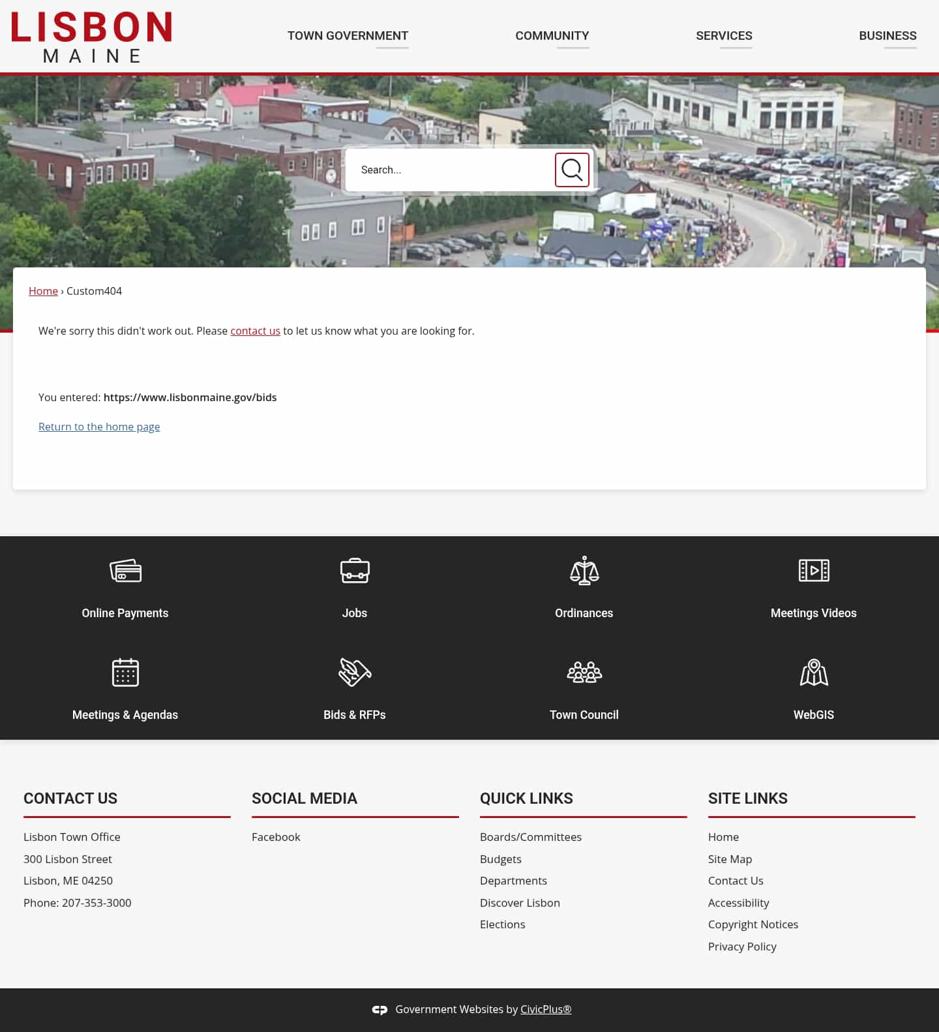Click the magnifying glass search icon

[x=572, y=170]
